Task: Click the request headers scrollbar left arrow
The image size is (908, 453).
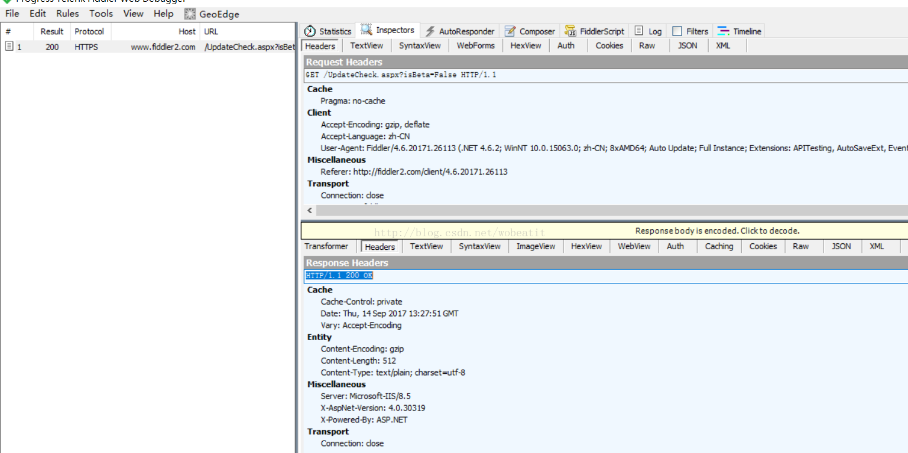Action: click(x=310, y=210)
